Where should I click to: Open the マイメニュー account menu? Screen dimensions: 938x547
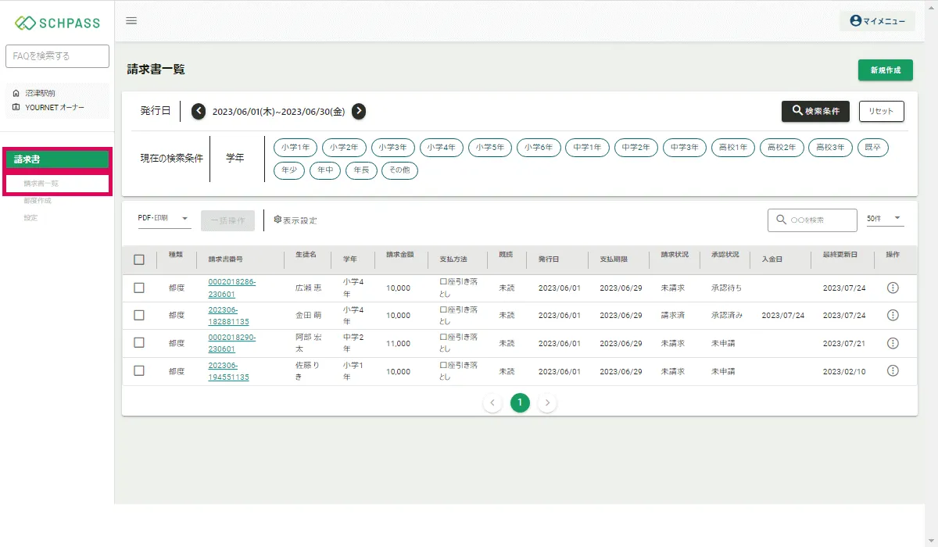point(877,21)
